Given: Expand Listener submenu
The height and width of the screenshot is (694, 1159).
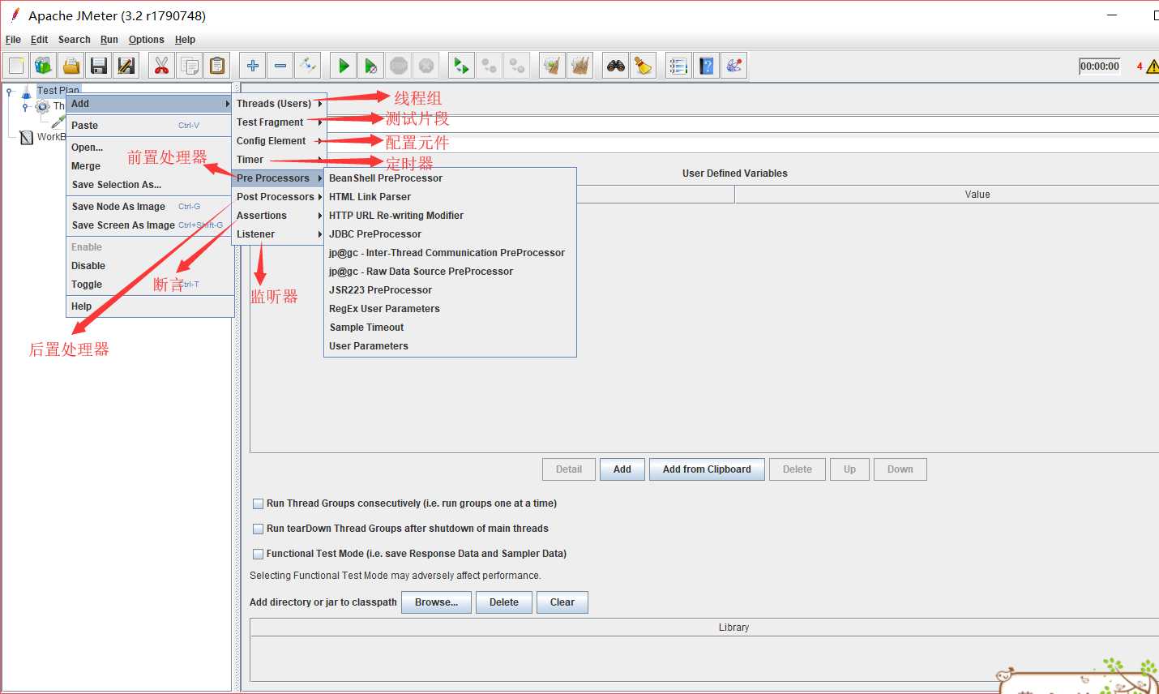Looking at the screenshot, I should 280,234.
